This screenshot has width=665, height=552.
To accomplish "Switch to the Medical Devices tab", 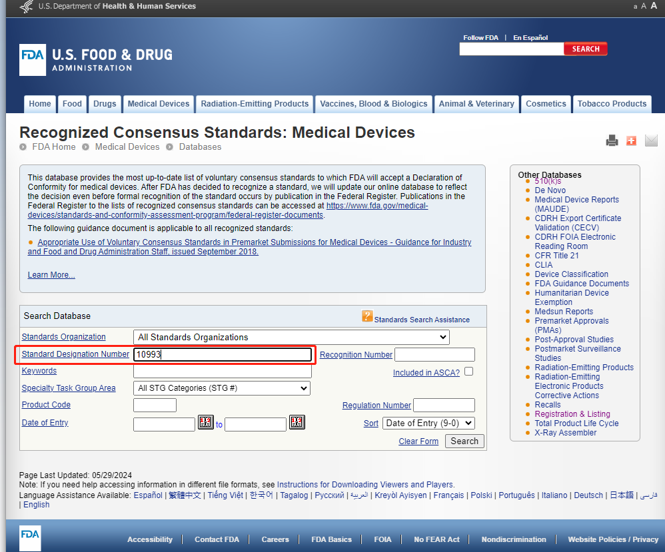I will point(159,104).
